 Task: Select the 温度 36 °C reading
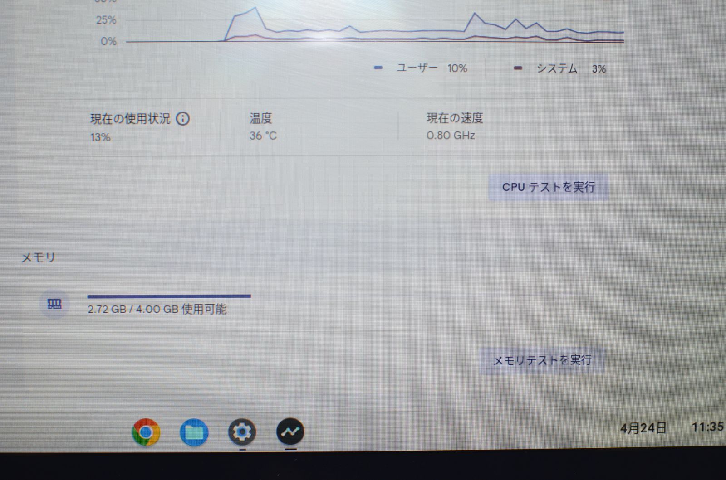[x=264, y=135]
